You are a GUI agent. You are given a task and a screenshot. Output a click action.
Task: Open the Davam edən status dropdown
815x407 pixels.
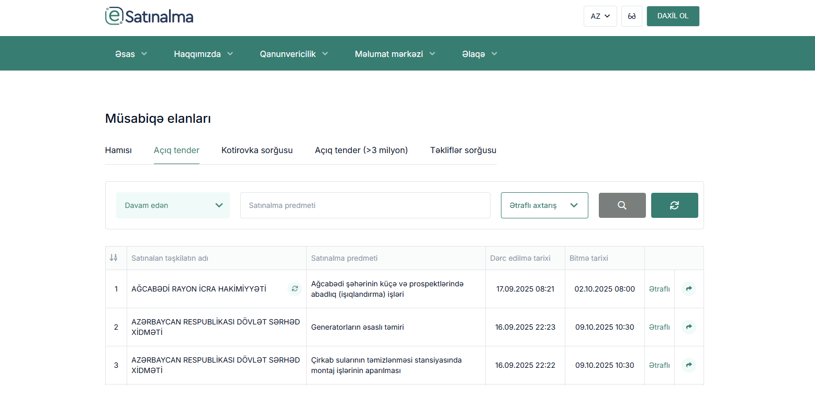click(x=173, y=205)
